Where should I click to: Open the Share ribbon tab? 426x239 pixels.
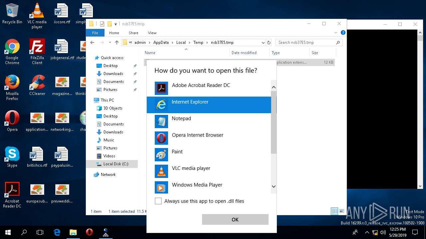(133, 33)
